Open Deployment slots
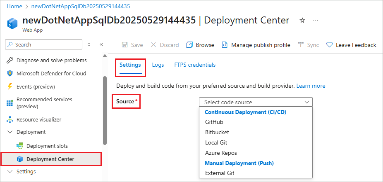The height and width of the screenshot is (182, 383). 47,146
